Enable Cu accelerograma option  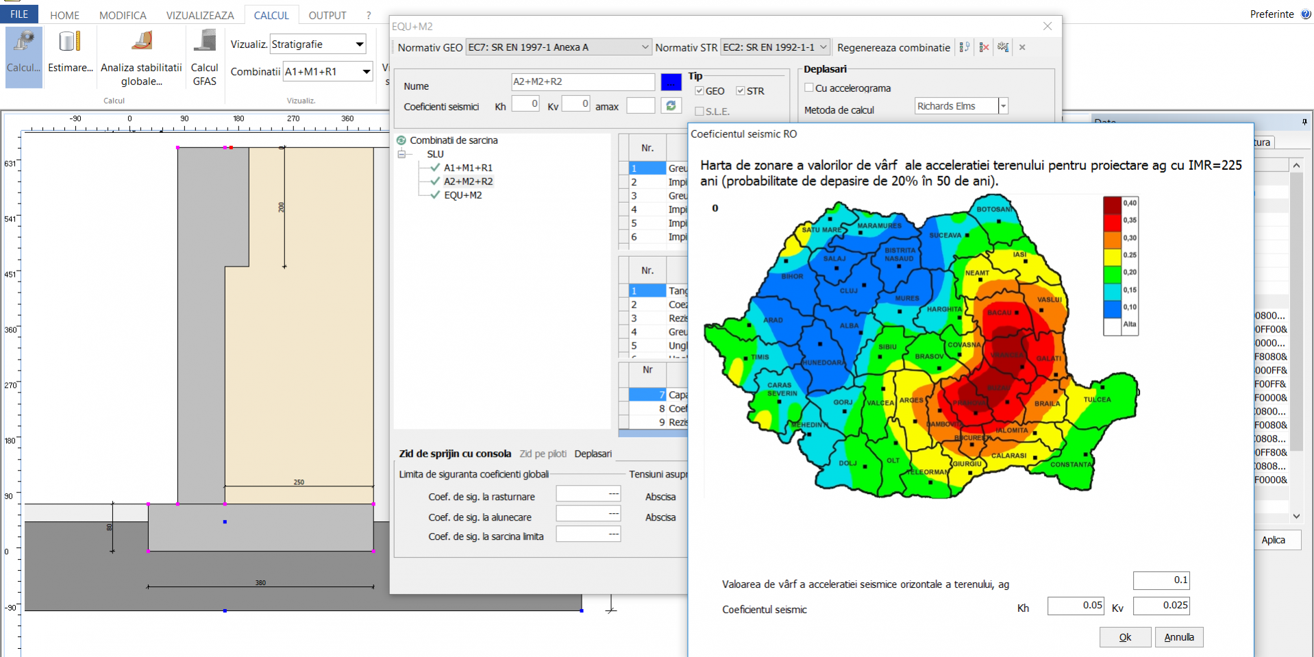[808, 88]
